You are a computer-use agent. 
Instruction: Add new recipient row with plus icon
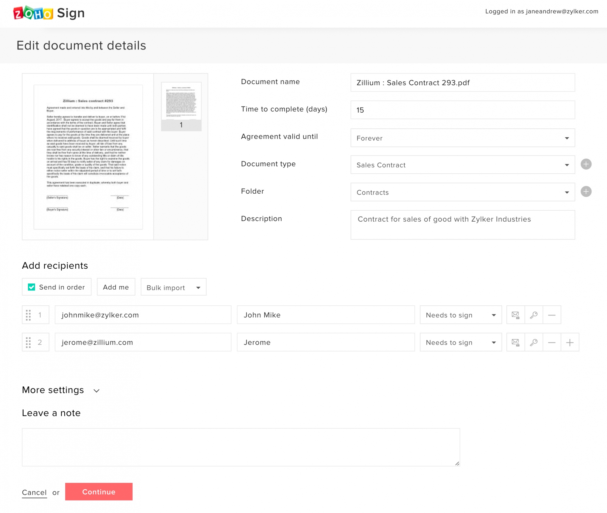[570, 342]
